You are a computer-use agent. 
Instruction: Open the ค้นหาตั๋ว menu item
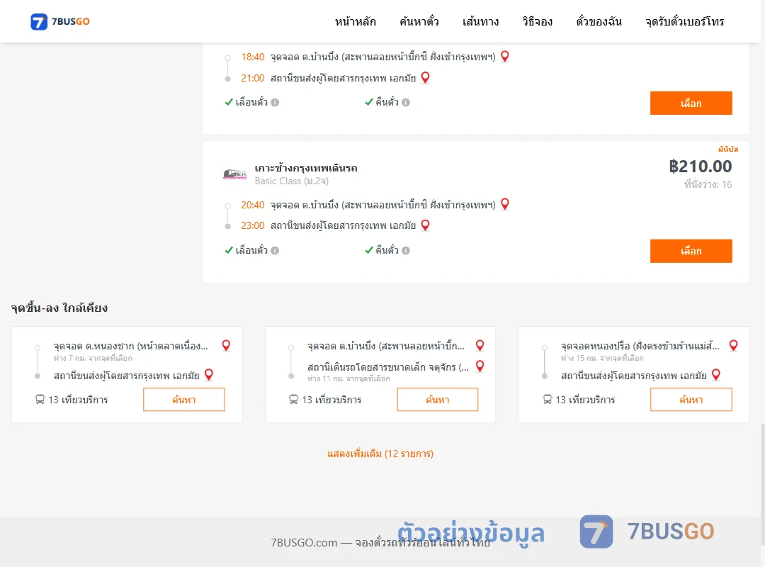click(x=419, y=21)
